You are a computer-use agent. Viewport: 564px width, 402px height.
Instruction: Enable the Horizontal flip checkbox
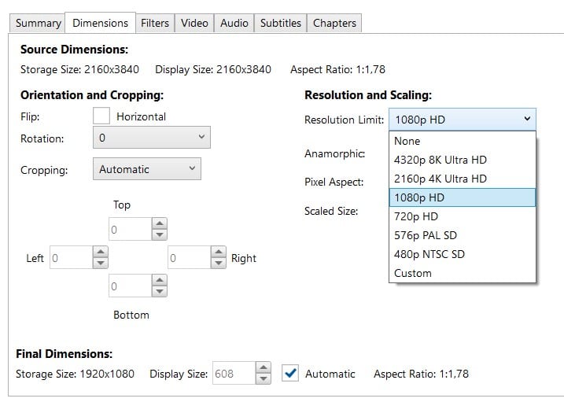coord(101,116)
